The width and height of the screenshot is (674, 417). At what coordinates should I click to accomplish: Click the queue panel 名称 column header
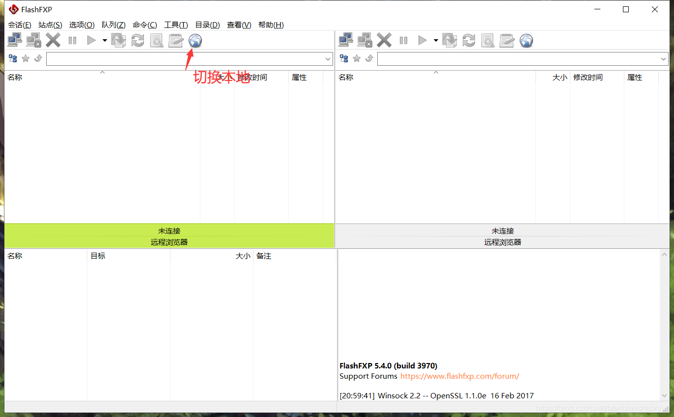(46, 256)
